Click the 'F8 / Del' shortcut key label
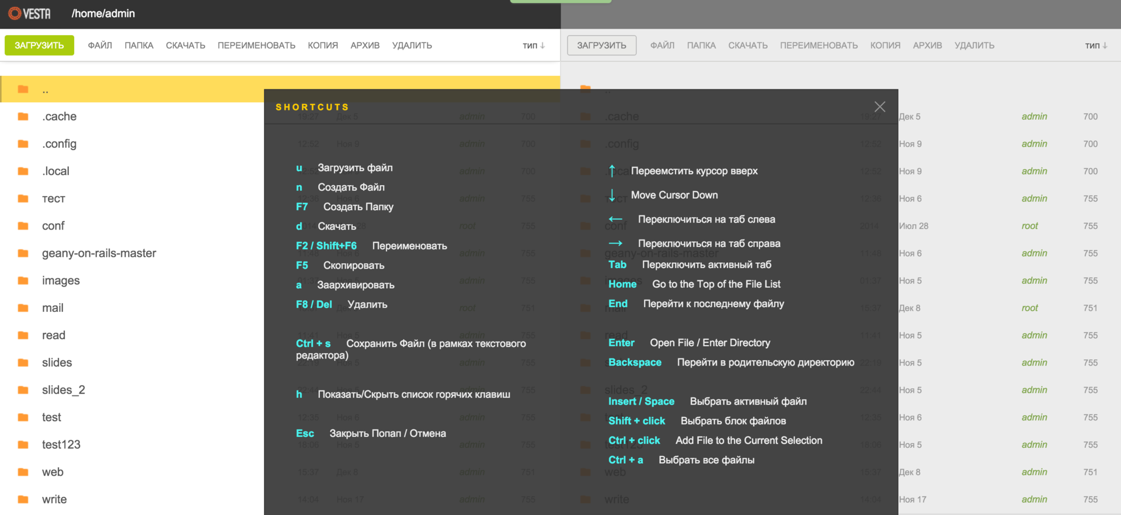This screenshot has width=1121, height=515. 314,304
